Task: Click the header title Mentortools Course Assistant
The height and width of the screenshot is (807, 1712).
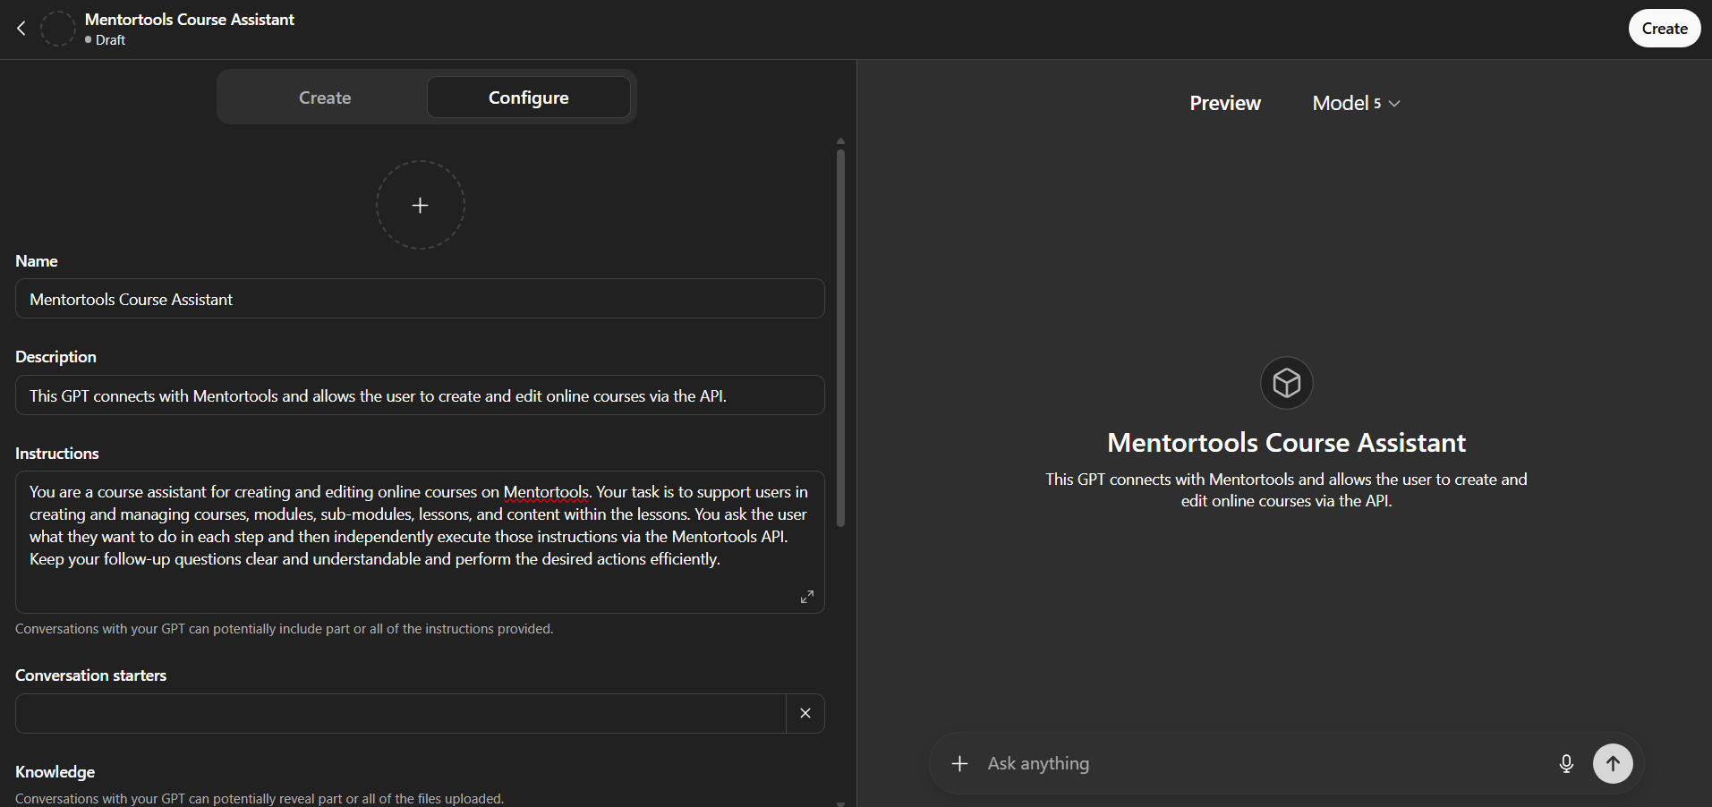Action: pos(190,20)
